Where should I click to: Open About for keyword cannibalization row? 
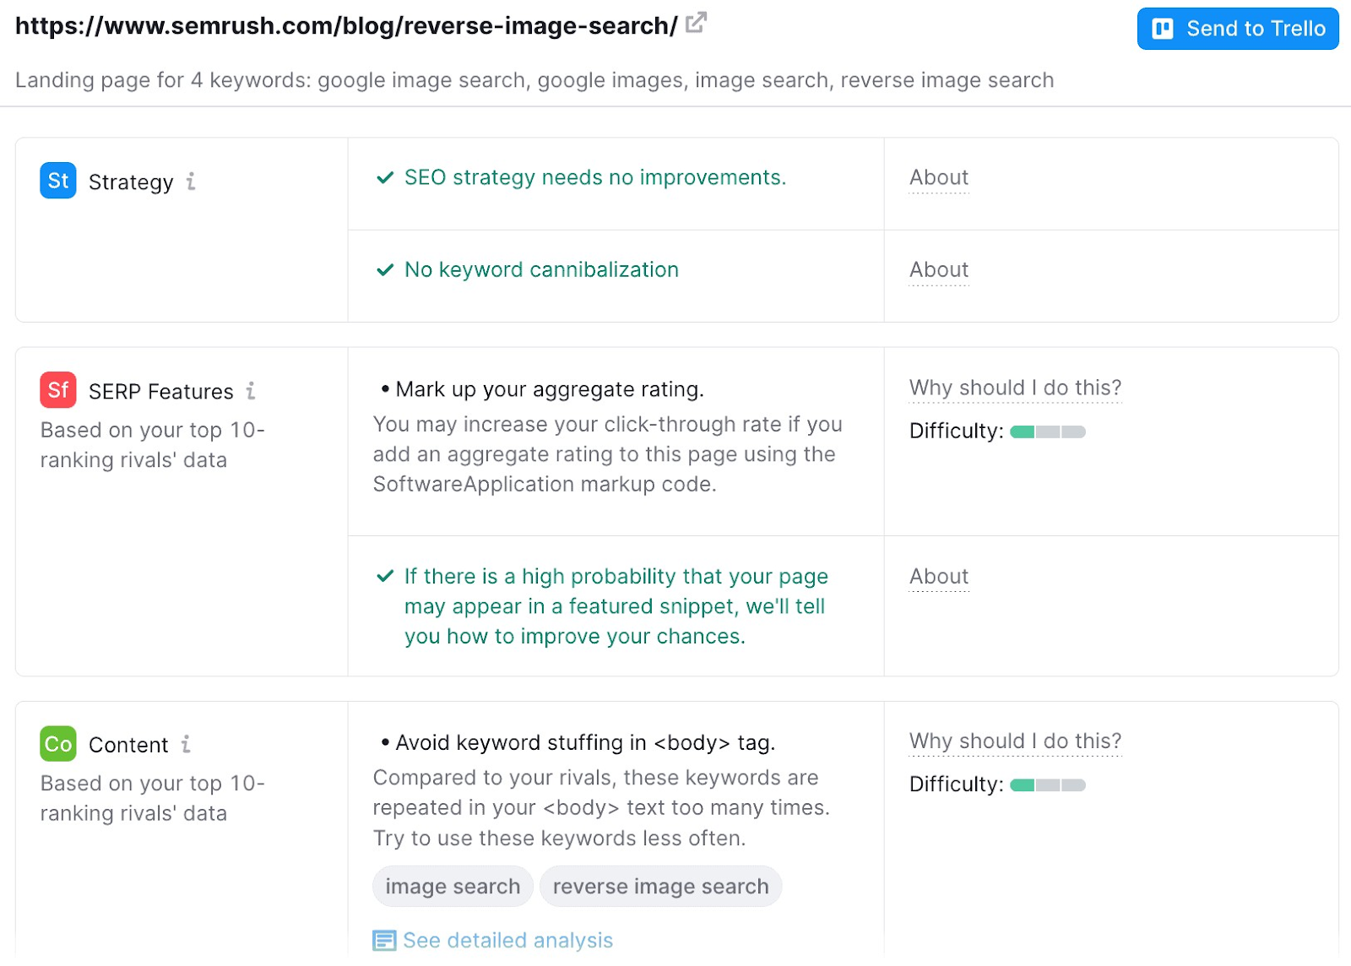click(939, 270)
